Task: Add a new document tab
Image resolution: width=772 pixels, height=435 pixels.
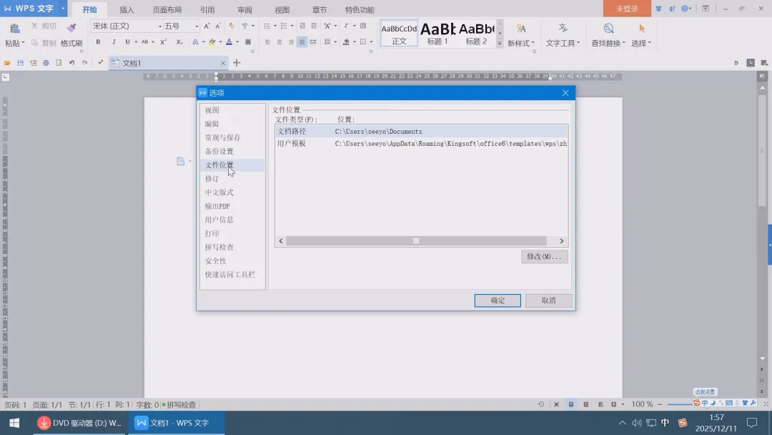Action: coord(237,63)
